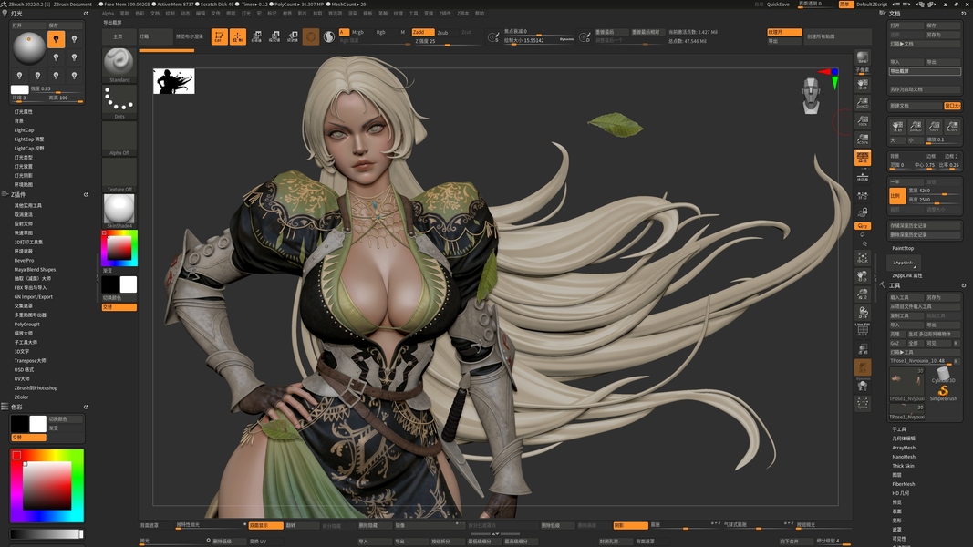
Task: Toggle the M material channel
Action: [402, 32]
